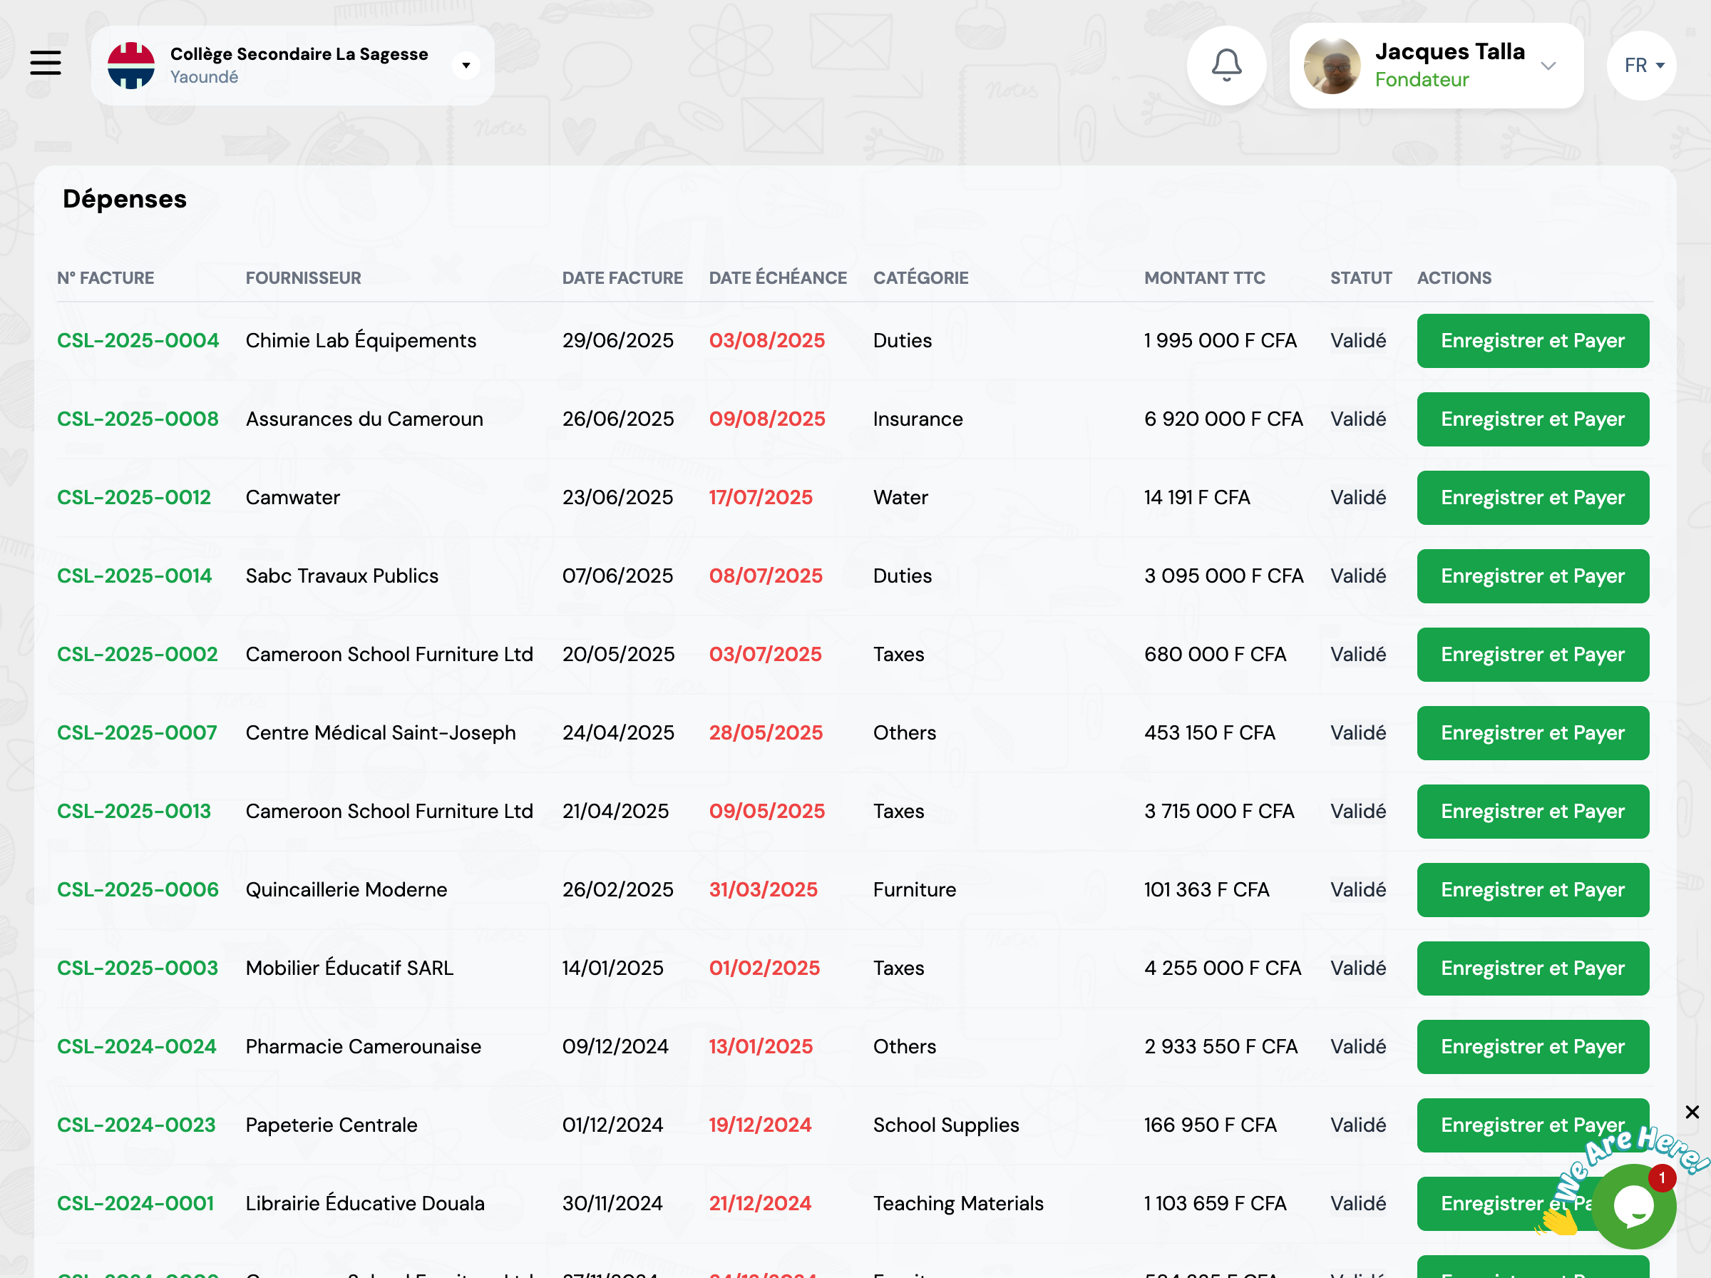Open the FR language dropdown
The width and height of the screenshot is (1711, 1278).
pyautogui.click(x=1642, y=66)
